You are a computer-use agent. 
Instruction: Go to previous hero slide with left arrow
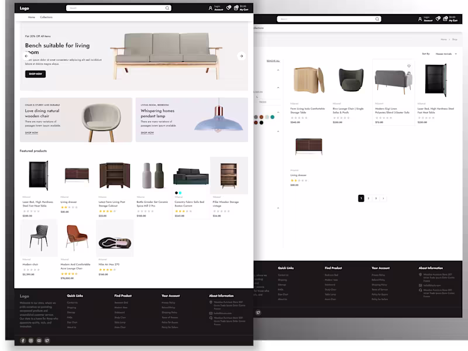pyautogui.click(x=26, y=56)
